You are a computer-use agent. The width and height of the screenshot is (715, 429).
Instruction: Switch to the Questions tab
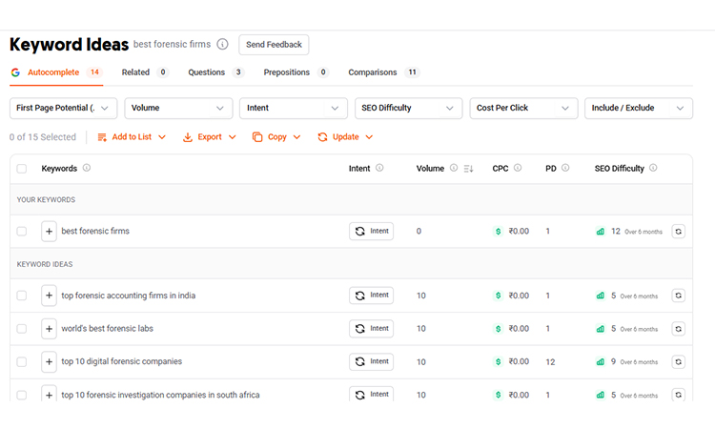[x=216, y=72]
